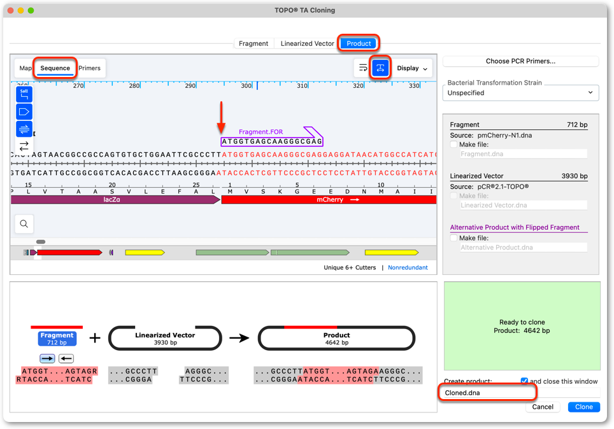
Task: Click Unique 6+ Cutters enzyme set
Action: click(350, 268)
